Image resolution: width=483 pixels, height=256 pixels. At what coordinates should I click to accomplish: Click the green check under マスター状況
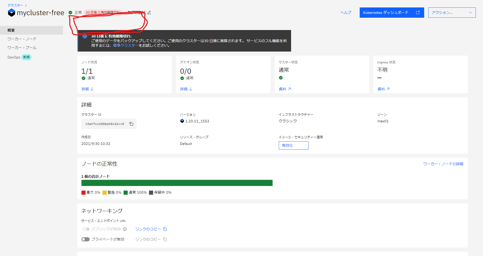tap(281, 78)
